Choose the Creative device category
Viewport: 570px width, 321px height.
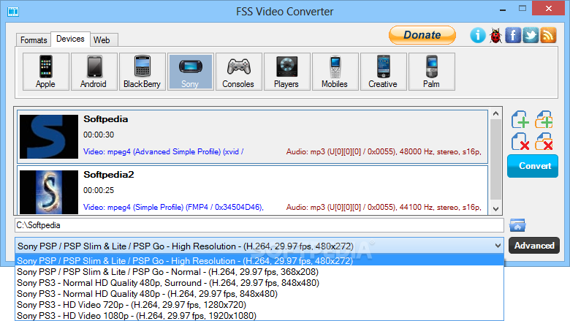383,72
